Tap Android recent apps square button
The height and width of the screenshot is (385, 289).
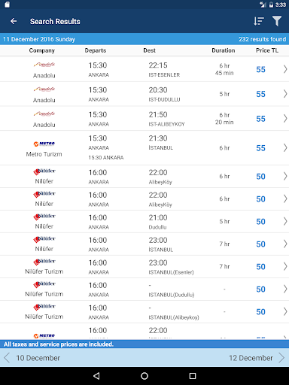click(x=193, y=376)
